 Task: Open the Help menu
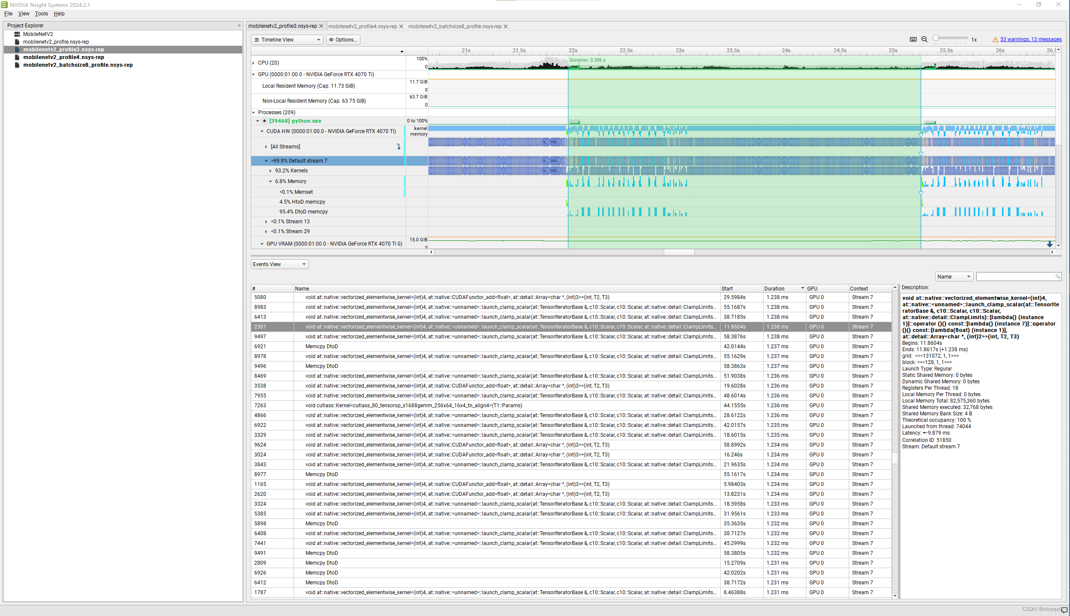[x=59, y=14]
